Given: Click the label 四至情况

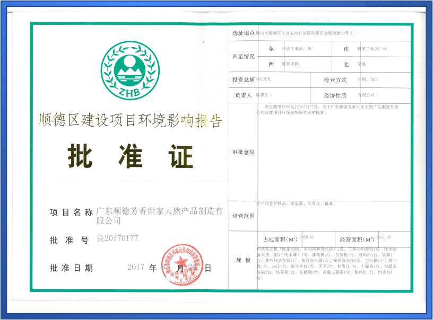Looking at the screenshot, I should (243, 57).
